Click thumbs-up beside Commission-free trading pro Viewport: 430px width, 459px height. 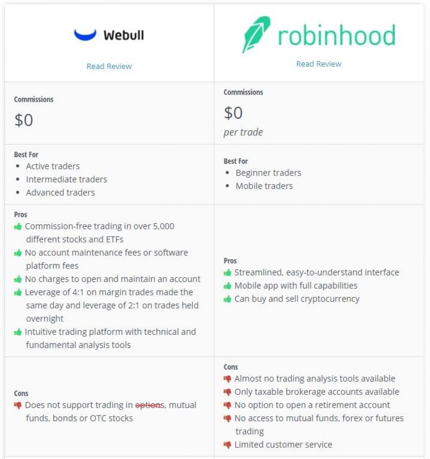18,226
